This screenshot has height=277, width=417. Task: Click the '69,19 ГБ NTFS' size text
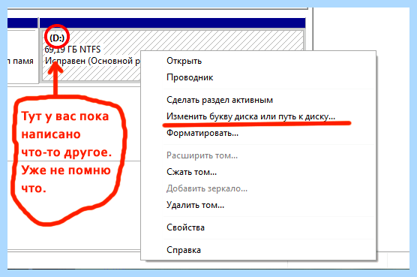click(x=73, y=50)
